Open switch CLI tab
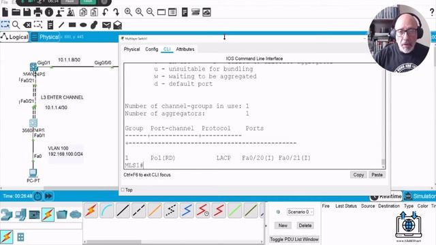 pos(167,49)
